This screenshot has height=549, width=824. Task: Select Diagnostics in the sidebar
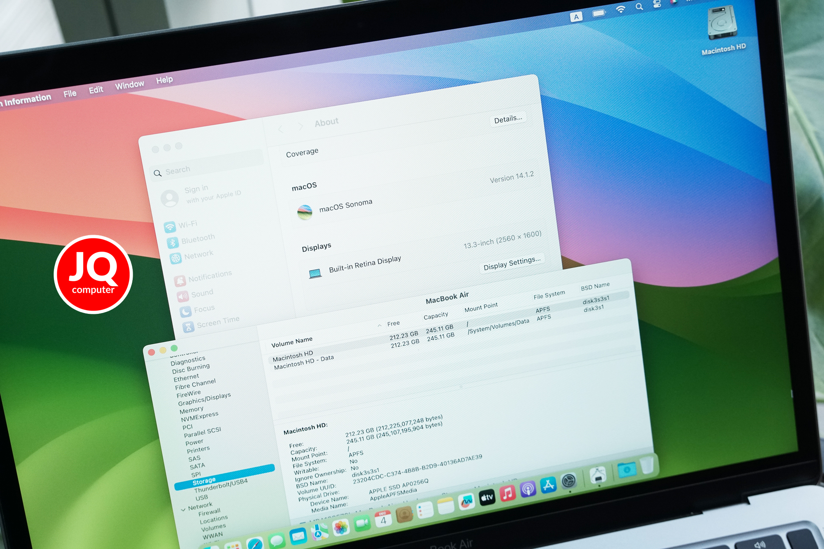tap(188, 361)
